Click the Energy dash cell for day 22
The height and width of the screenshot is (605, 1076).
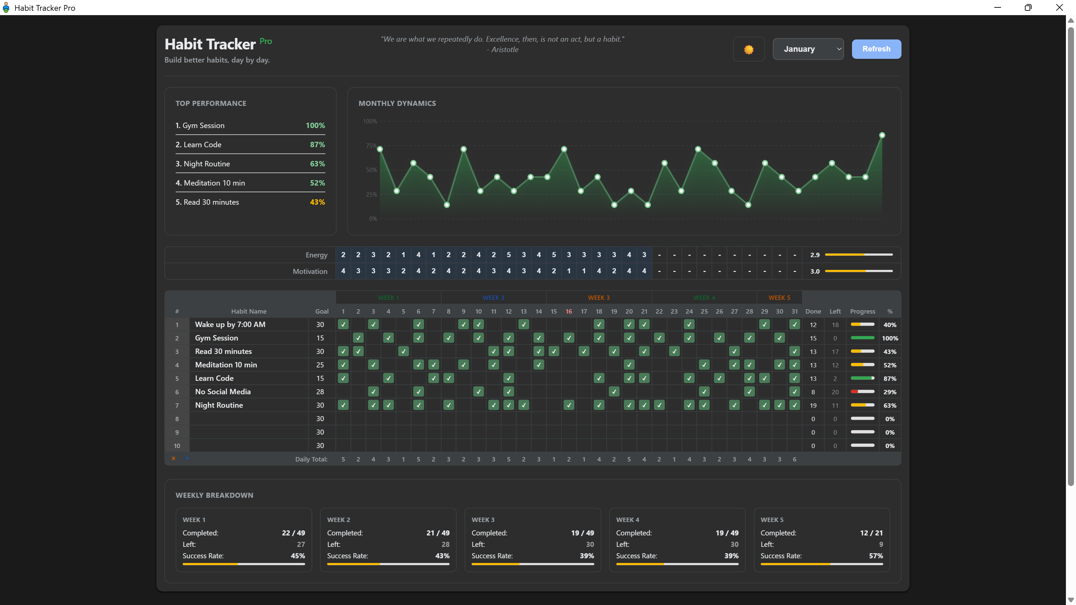(659, 255)
